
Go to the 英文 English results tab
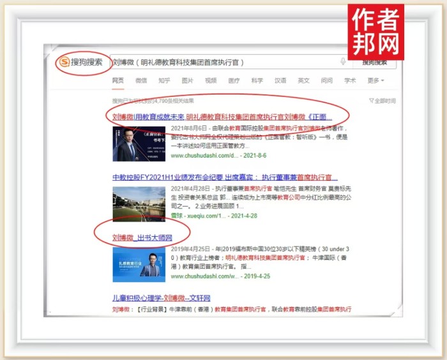(x=303, y=81)
